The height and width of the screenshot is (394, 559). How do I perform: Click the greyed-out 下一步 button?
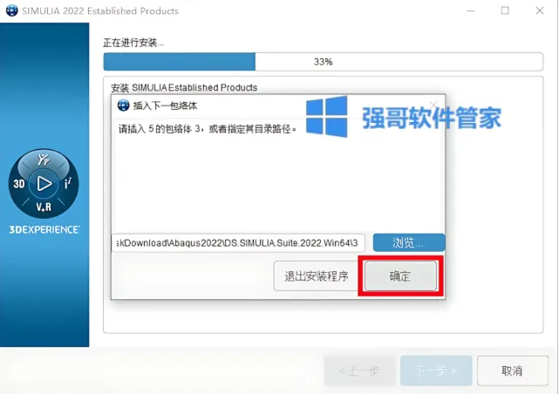(436, 370)
